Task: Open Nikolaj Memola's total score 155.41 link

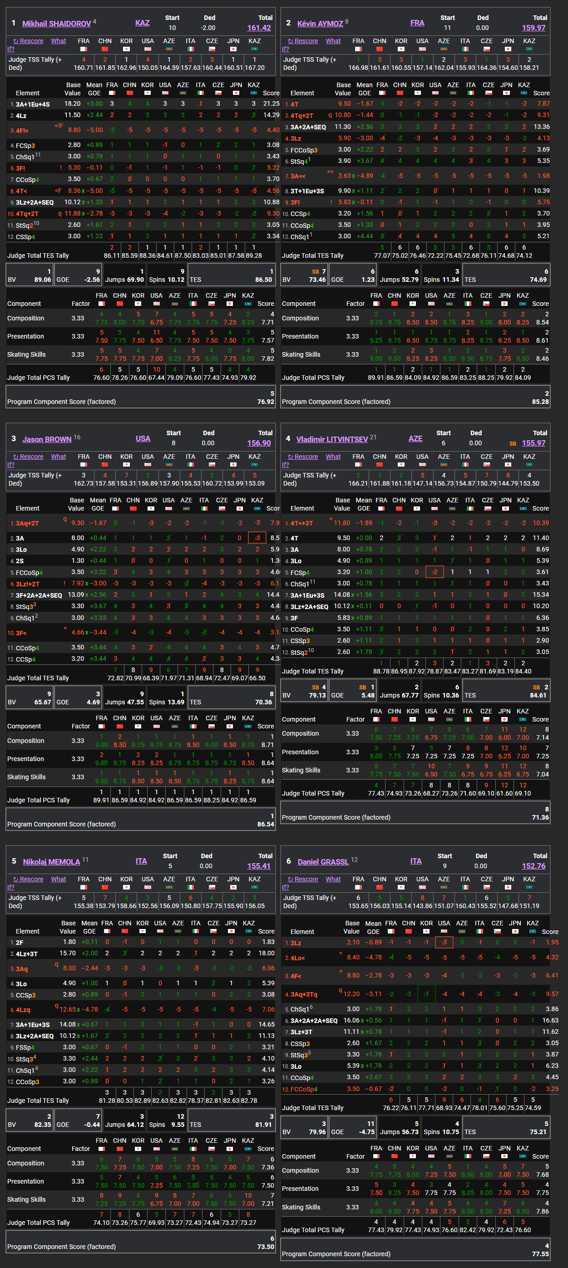Action: (x=259, y=866)
